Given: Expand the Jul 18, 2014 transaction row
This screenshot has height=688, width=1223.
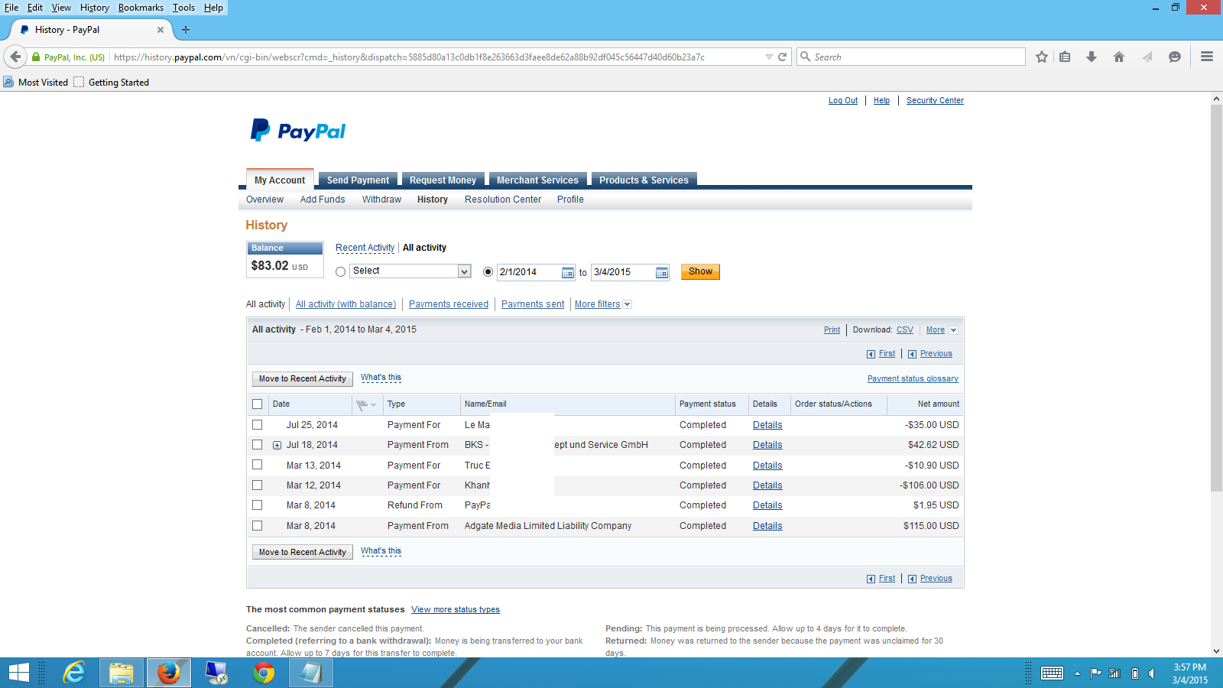Looking at the screenshot, I should click(277, 446).
